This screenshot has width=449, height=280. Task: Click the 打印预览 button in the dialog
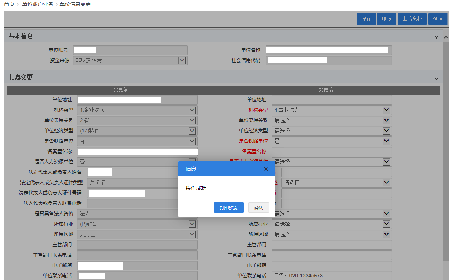point(229,208)
